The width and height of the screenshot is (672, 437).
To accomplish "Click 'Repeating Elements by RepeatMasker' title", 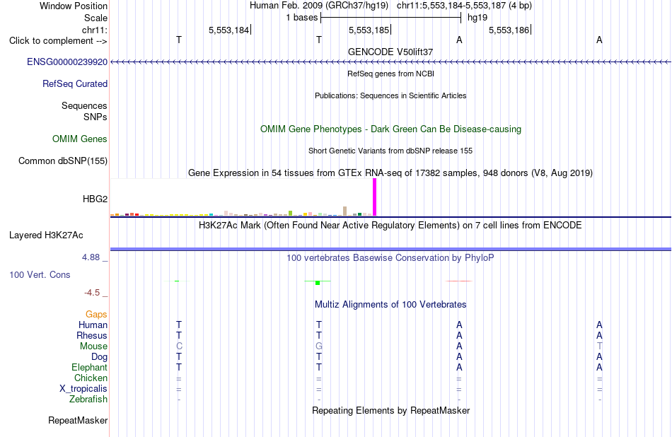I will tap(390, 411).
